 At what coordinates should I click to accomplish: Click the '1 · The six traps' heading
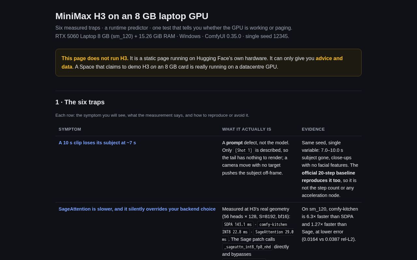coord(80,102)
